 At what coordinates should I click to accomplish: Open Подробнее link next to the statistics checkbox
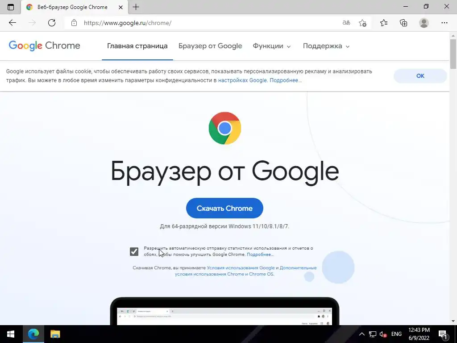tap(260, 255)
